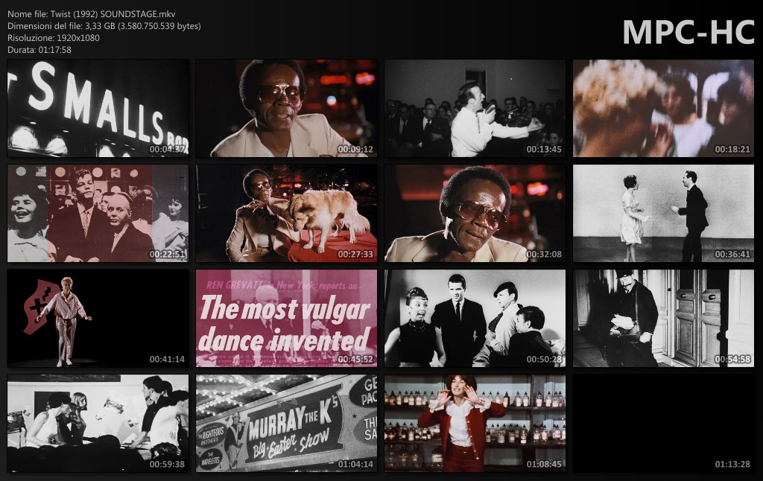Click the Durata 01:17:58 text
The width and height of the screenshot is (763, 481).
coord(39,50)
